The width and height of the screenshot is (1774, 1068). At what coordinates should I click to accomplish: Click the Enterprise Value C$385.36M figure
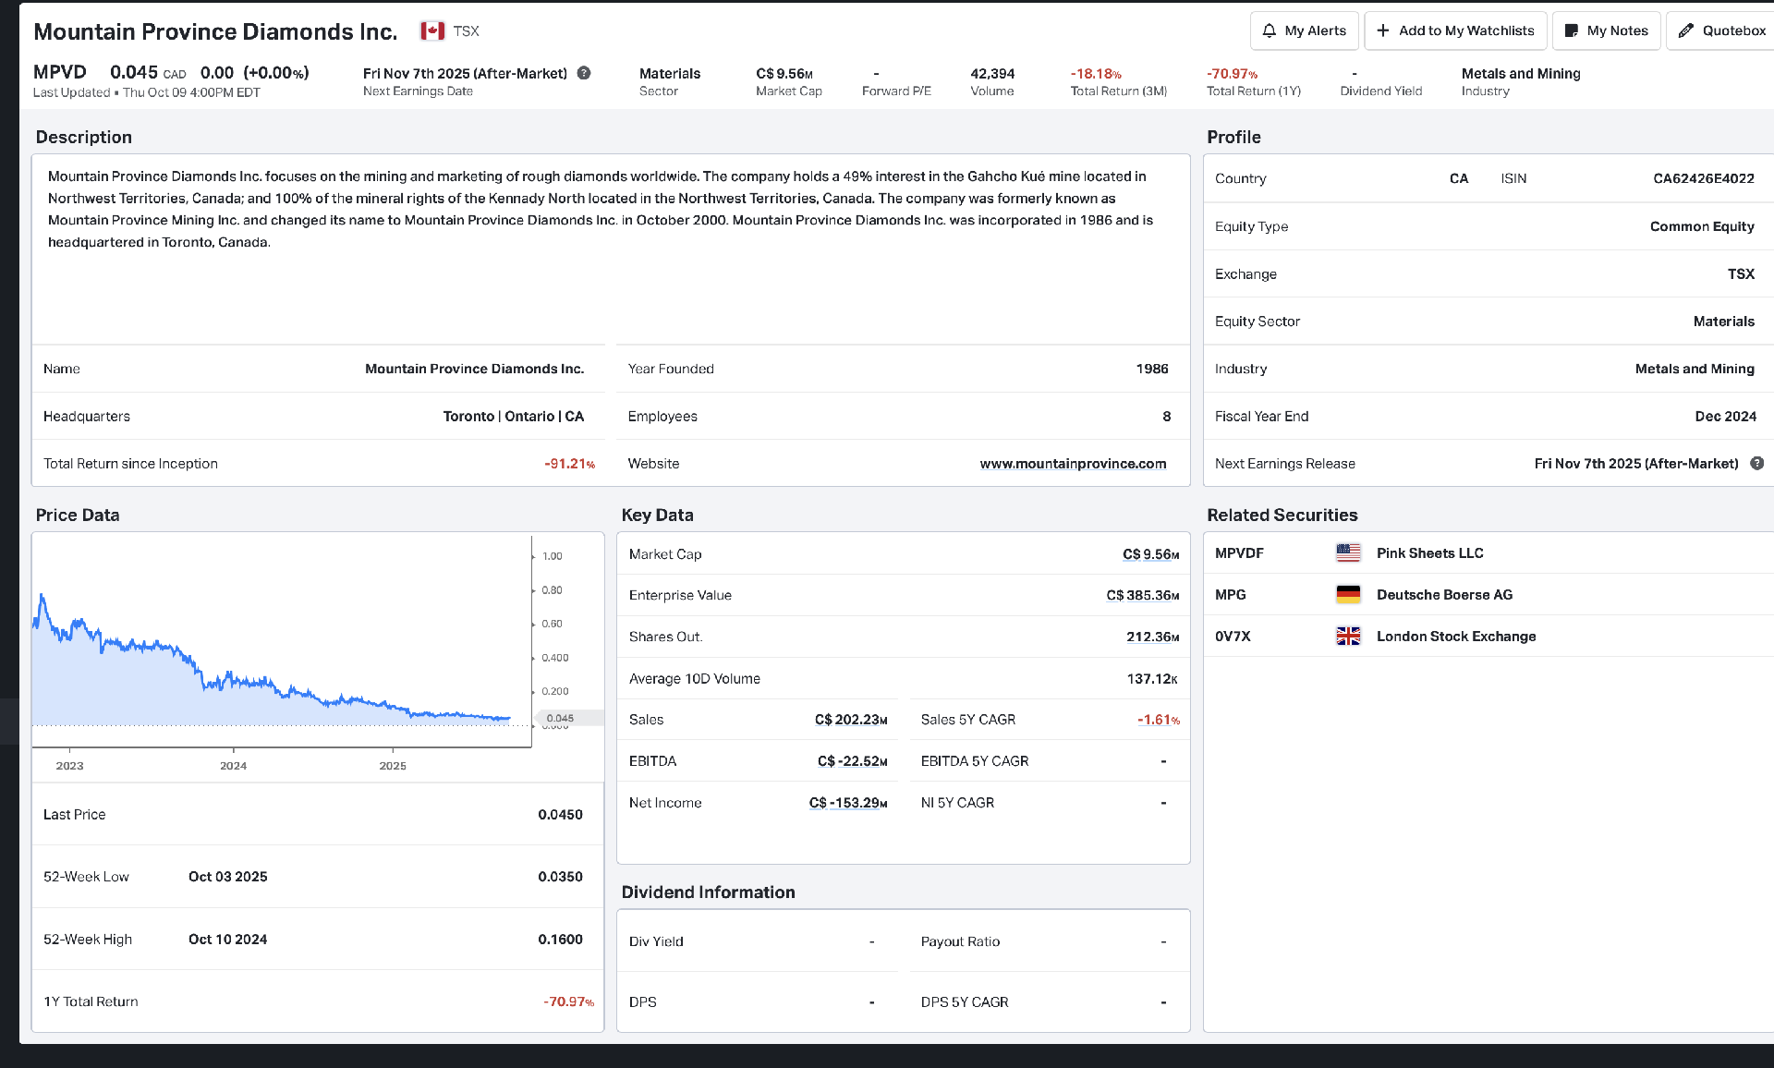pyautogui.click(x=1142, y=595)
